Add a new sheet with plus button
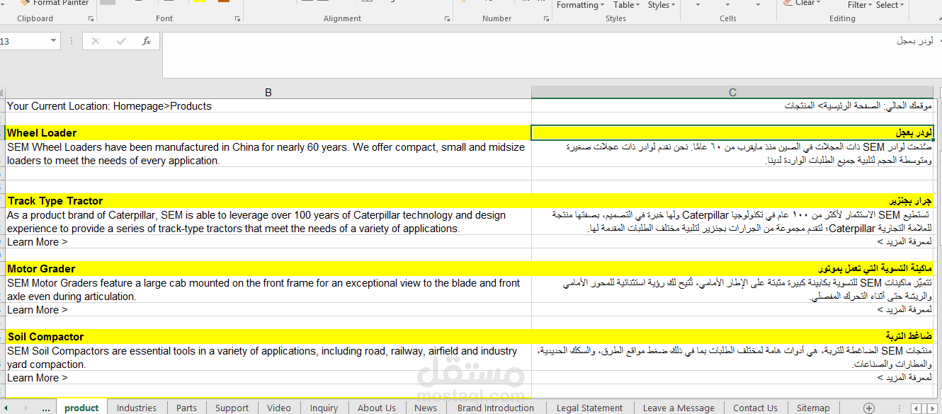 868,408
